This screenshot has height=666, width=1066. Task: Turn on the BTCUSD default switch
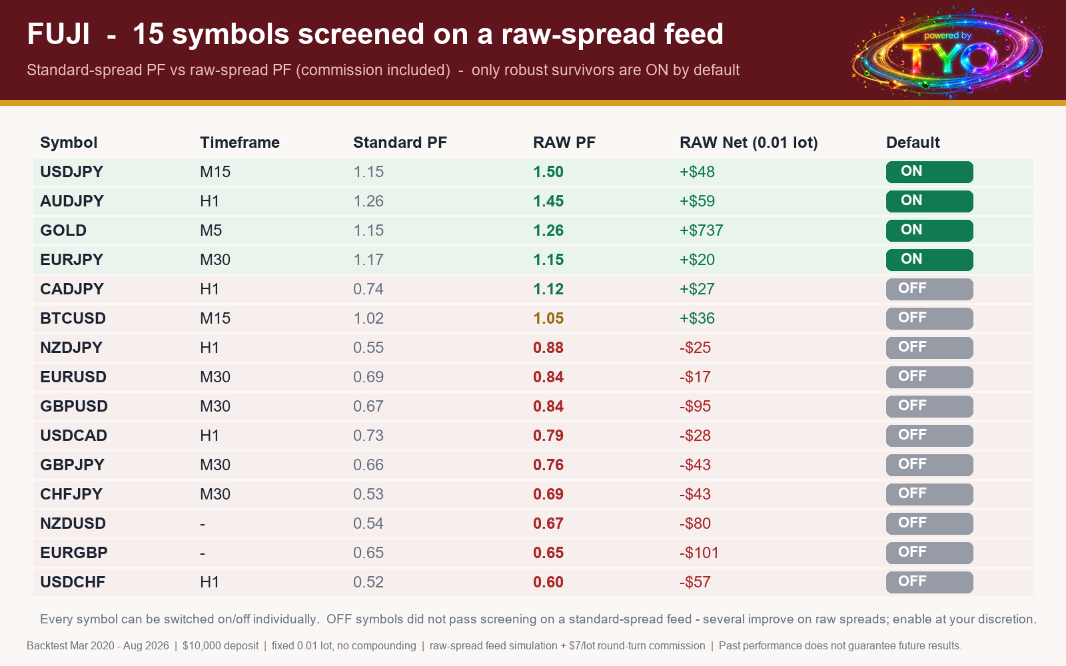929,318
